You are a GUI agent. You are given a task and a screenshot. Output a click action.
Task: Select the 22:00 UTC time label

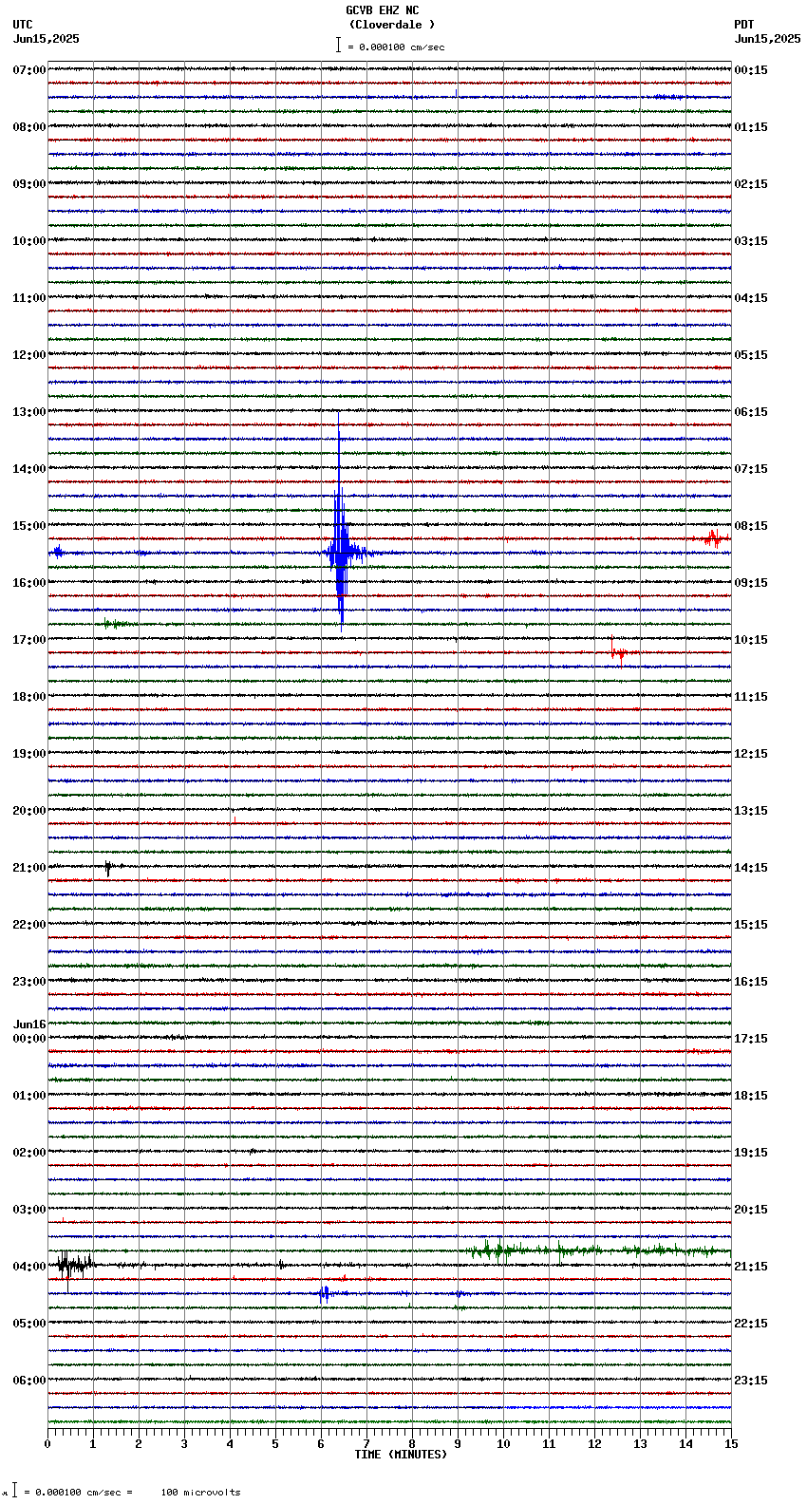[x=29, y=925]
